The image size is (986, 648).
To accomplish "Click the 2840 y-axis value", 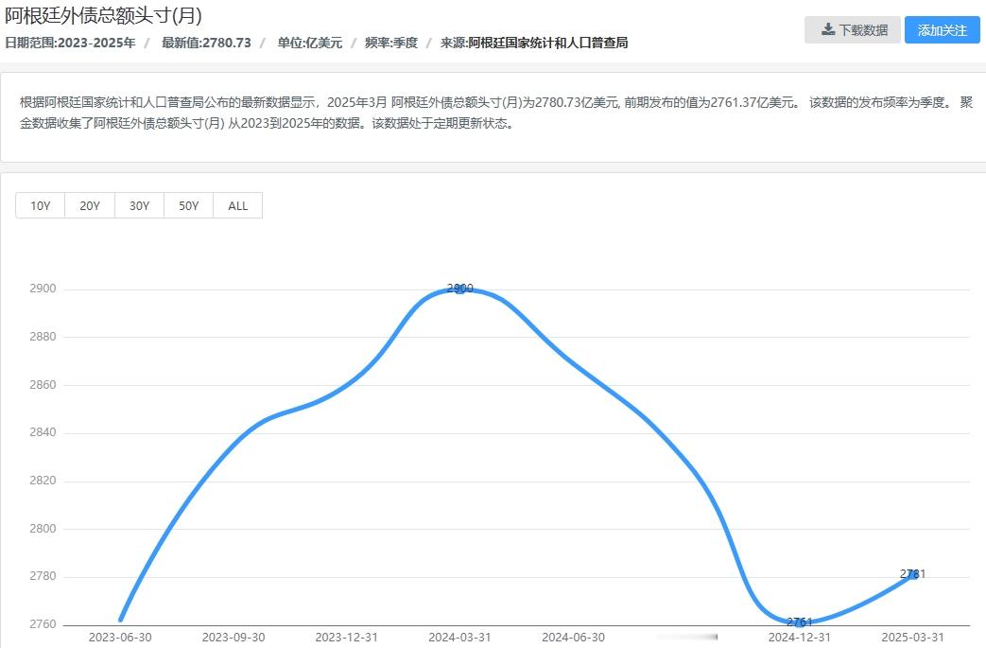I will click(43, 432).
